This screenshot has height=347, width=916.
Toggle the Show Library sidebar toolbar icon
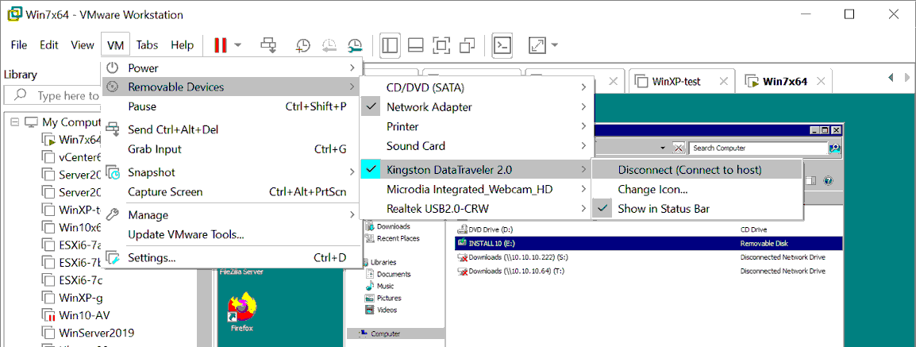coord(390,45)
